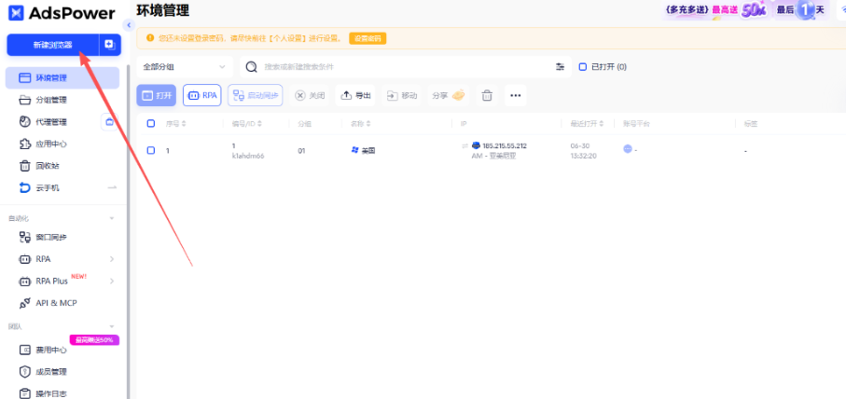
Task: Open 环境管理 in the sidebar
Action: pos(62,78)
